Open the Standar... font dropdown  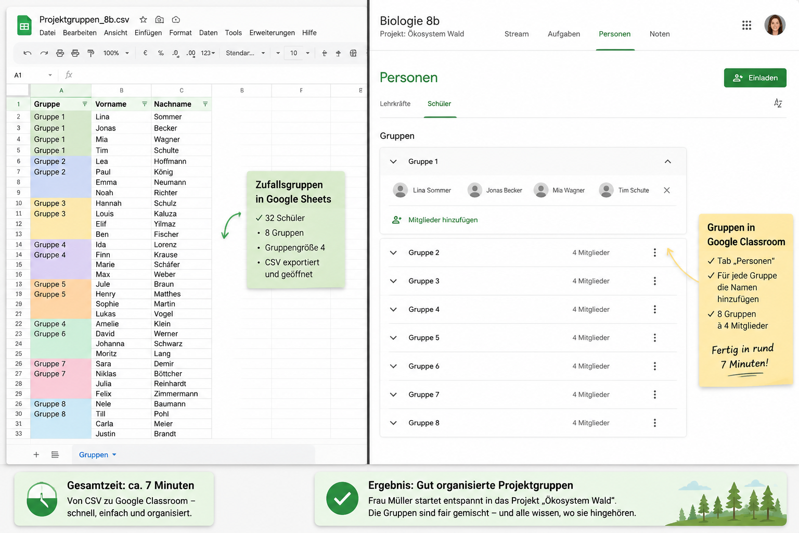(x=246, y=53)
